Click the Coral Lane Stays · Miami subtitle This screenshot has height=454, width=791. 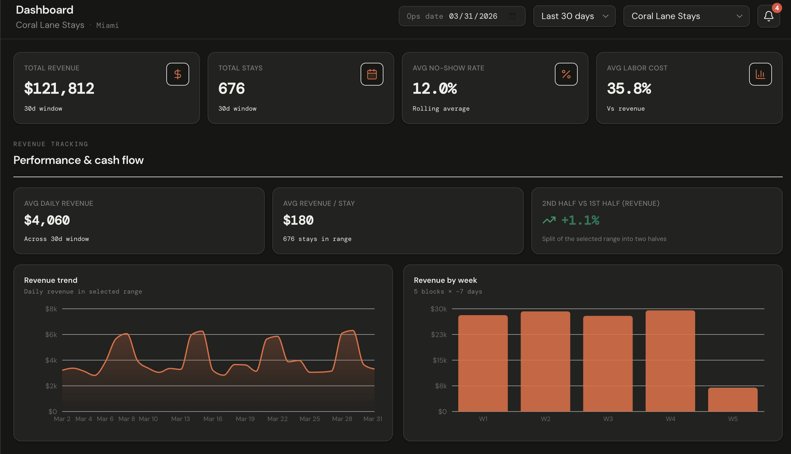[x=67, y=25]
